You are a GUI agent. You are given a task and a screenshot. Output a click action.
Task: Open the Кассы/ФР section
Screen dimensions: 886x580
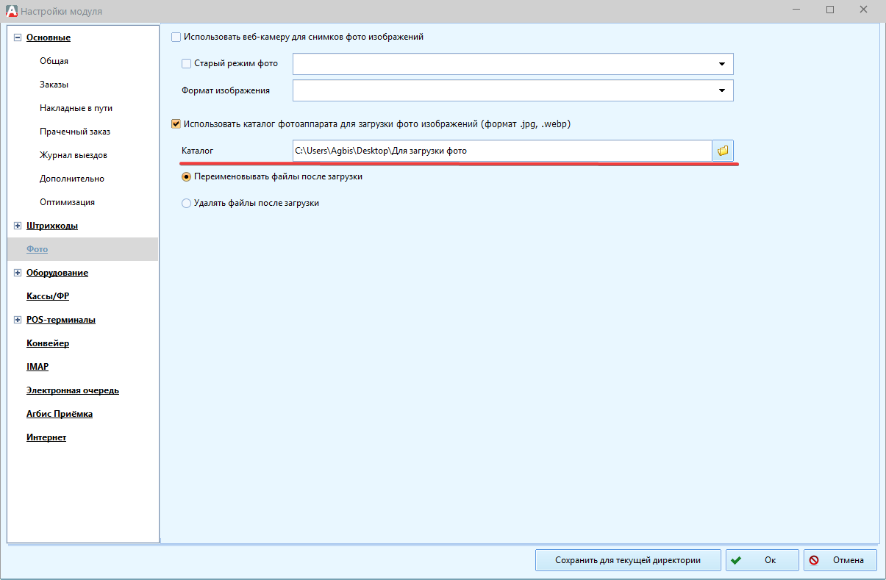(48, 296)
